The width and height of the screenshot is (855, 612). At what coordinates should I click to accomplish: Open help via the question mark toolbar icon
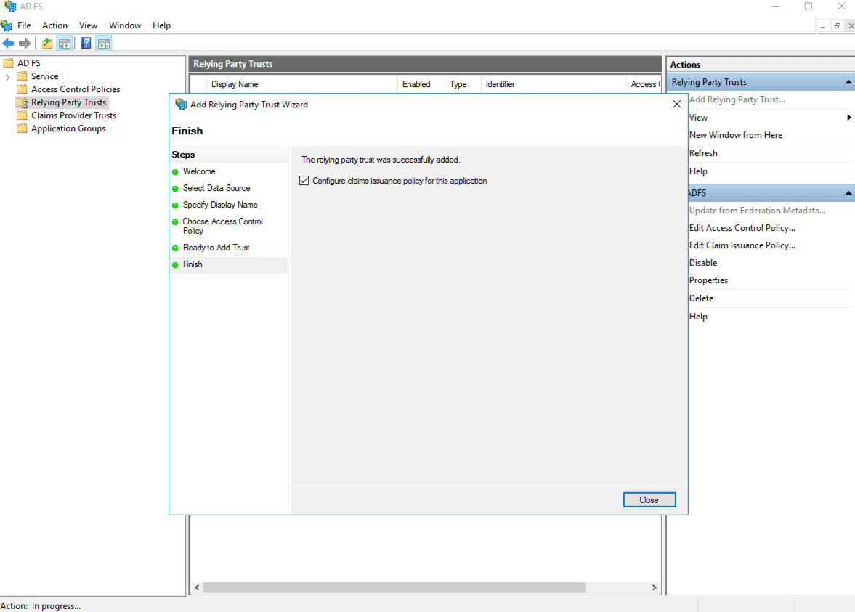[x=86, y=42]
